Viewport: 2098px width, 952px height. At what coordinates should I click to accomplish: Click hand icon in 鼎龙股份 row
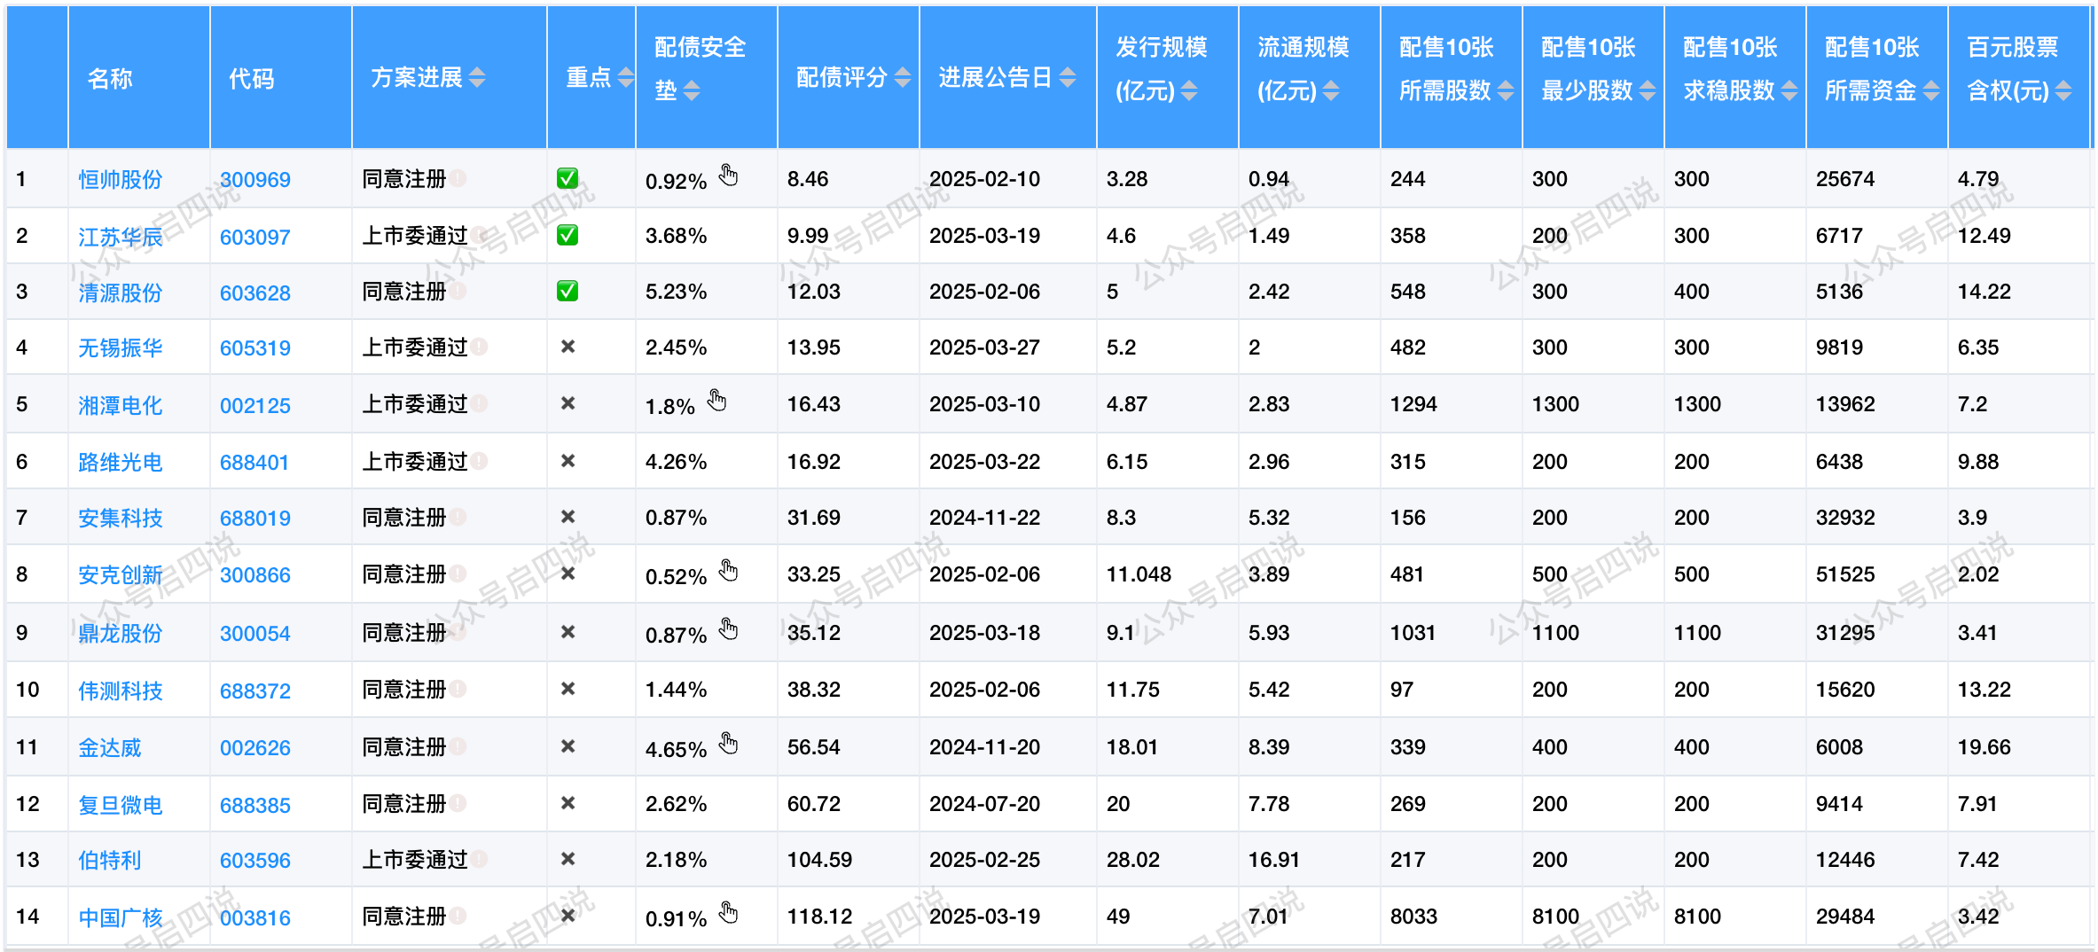[728, 628]
